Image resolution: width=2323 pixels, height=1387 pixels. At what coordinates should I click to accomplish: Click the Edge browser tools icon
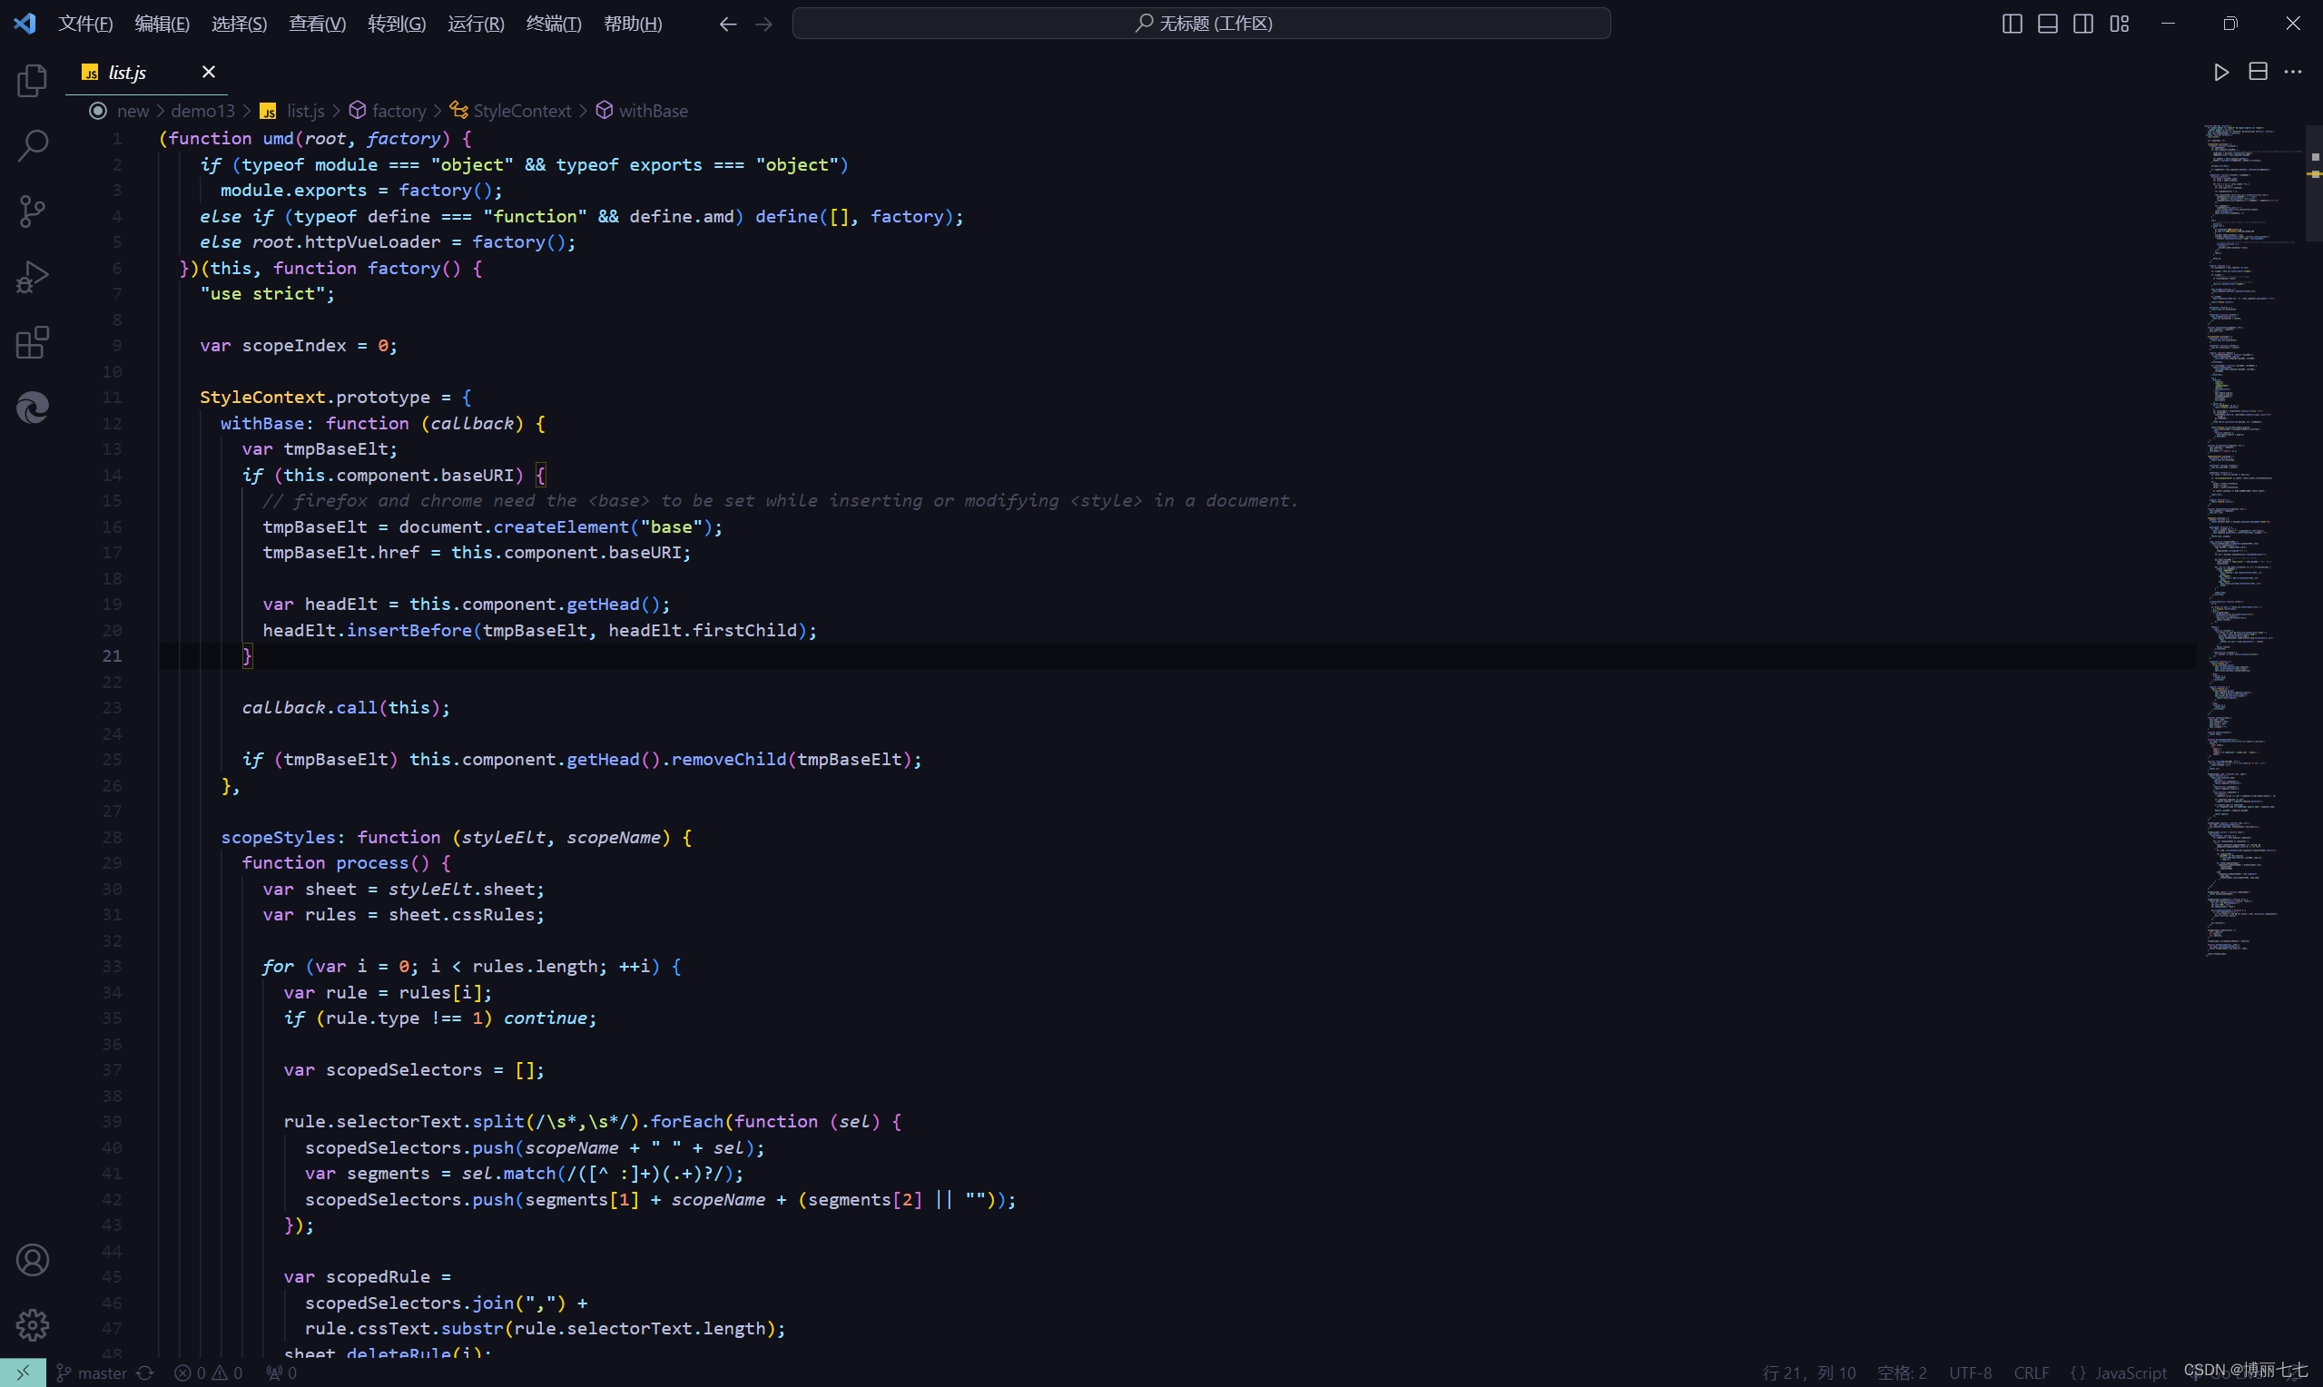point(32,408)
